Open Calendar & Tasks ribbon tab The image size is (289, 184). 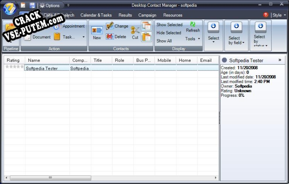[x=96, y=15]
